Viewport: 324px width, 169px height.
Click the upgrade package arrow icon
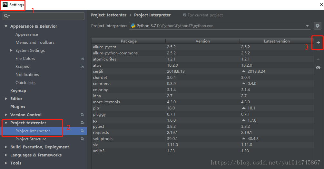(318, 60)
